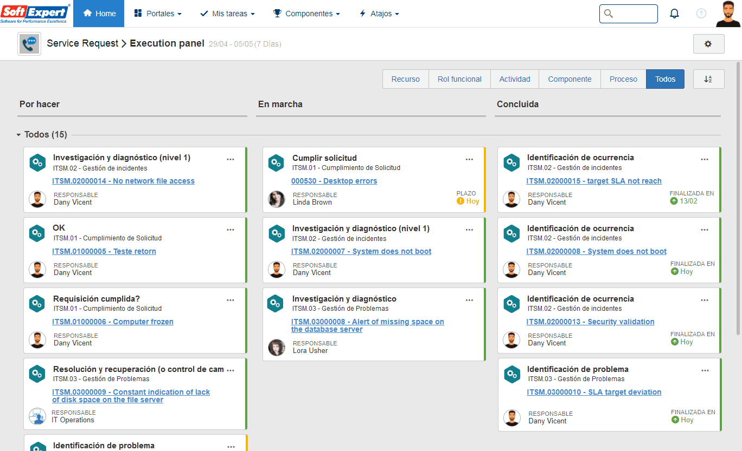Image resolution: width=742 pixels, height=451 pixels.
Task: Click into the search input field
Action: (x=629, y=14)
